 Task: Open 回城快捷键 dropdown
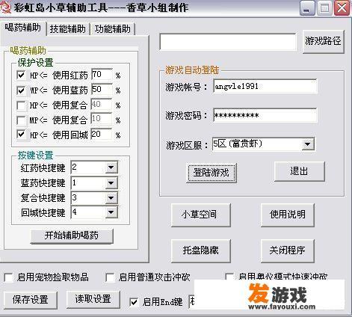coord(111,212)
